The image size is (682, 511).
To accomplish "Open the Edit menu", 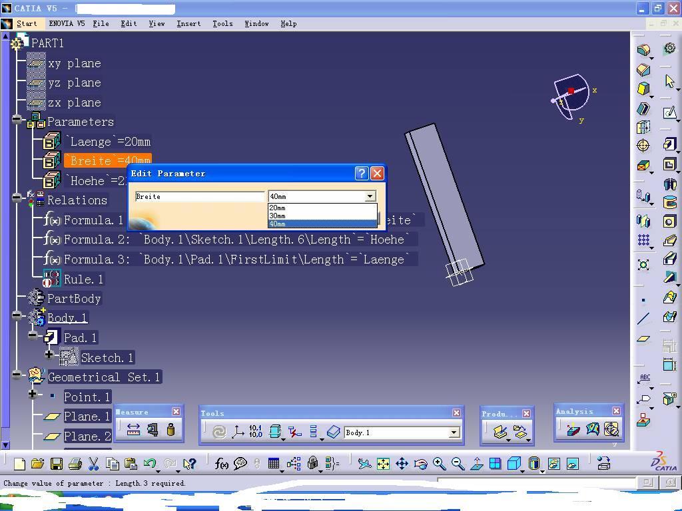I will tap(129, 23).
